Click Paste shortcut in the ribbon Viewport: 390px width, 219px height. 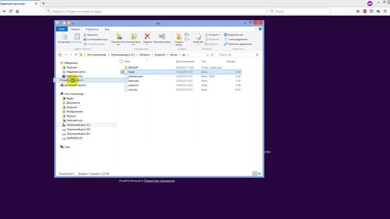[94, 44]
